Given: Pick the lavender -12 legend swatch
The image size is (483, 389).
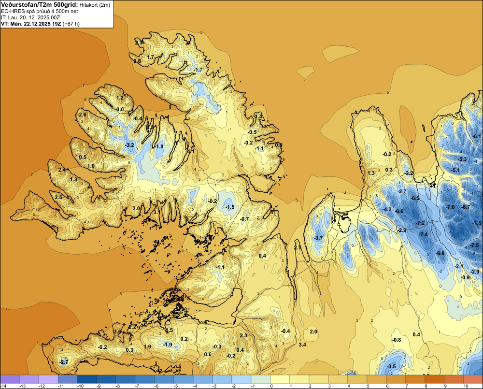Looking at the screenshot, I should coord(48,379).
